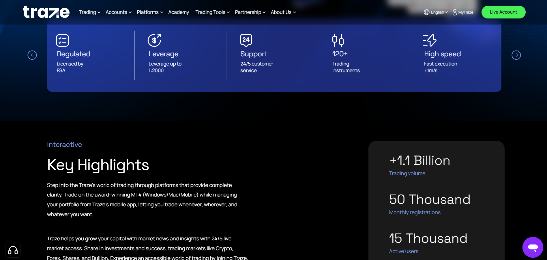Click the Traze logo
This screenshot has width=547, height=260.
coord(46,12)
